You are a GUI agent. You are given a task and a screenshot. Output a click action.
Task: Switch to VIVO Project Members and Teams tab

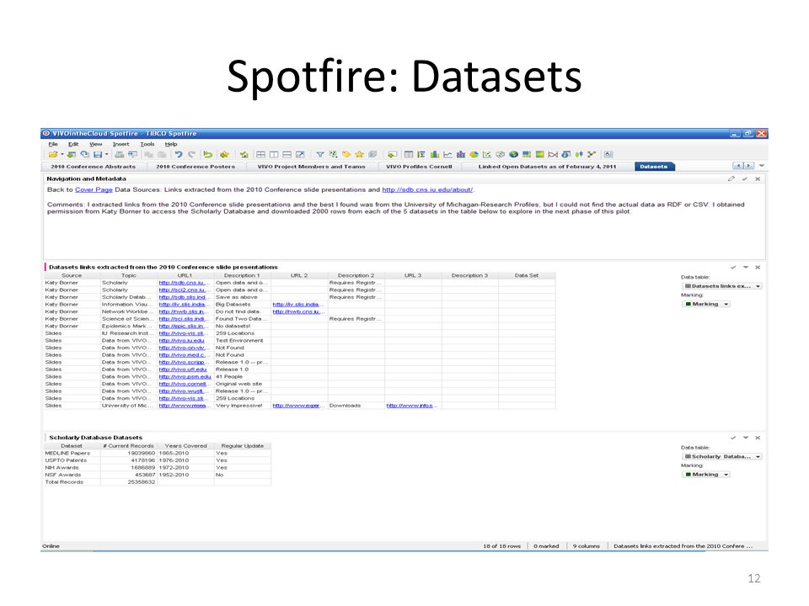pyautogui.click(x=311, y=167)
